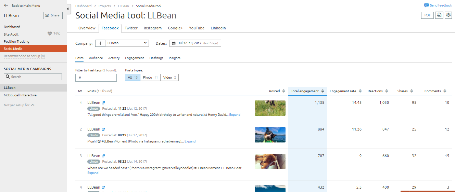Select All posts type filter
The image size is (455, 192).
(x=132, y=78)
